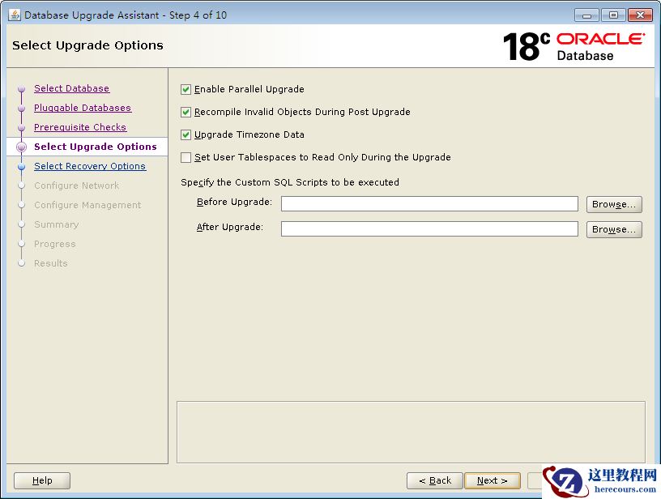Focus the Before Upgrade script field
Screen dimensions: 661x499
(429, 204)
